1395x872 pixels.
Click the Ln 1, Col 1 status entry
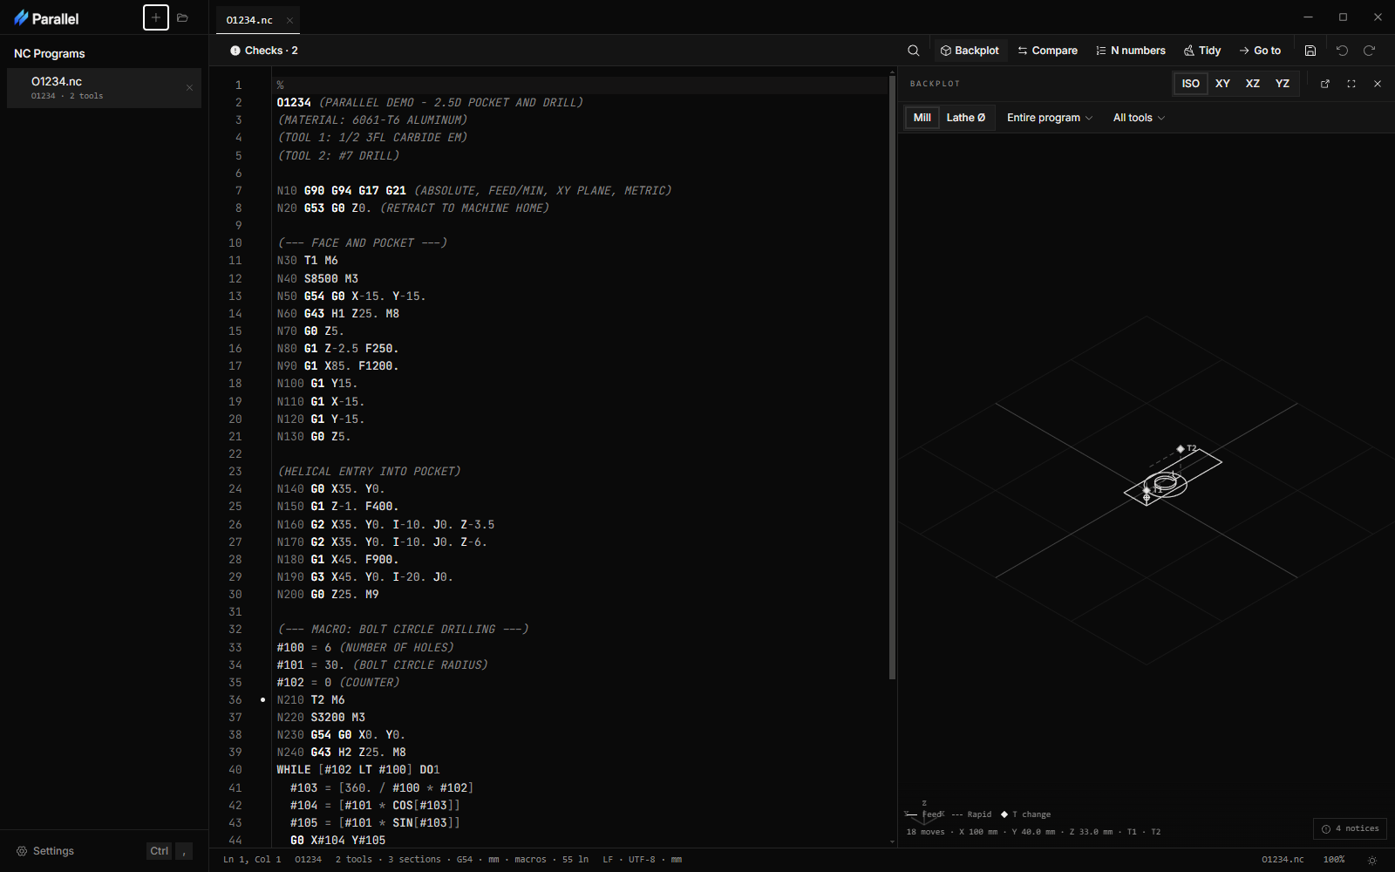pyautogui.click(x=252, y=860)
